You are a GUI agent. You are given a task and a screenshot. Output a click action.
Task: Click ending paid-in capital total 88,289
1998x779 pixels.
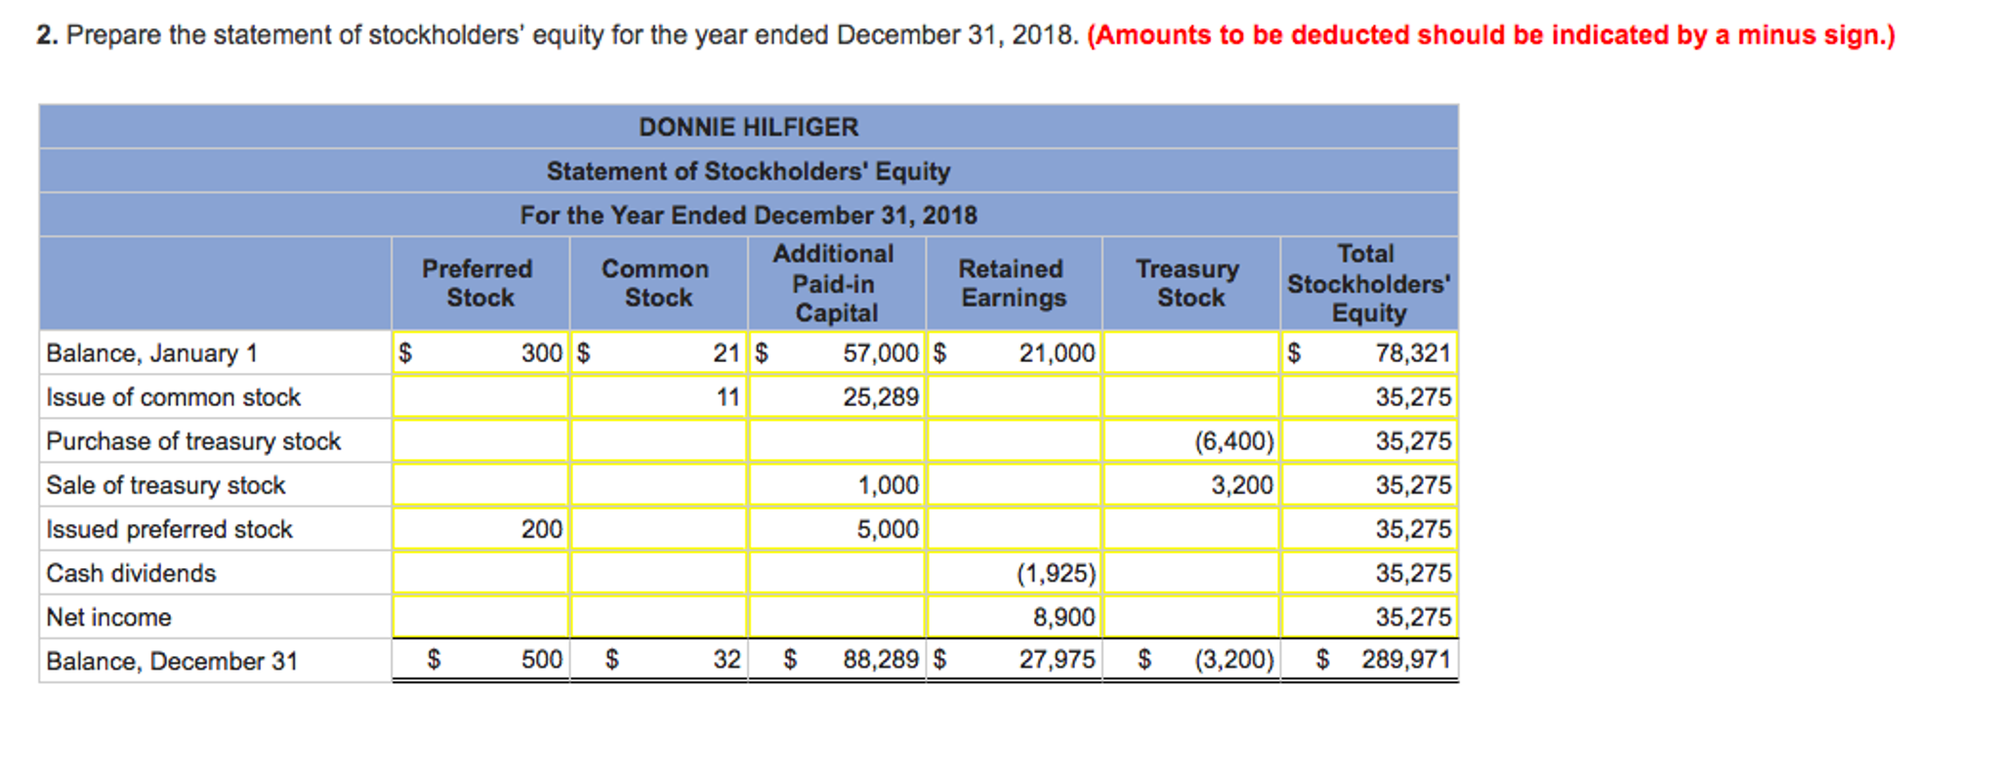837,660
